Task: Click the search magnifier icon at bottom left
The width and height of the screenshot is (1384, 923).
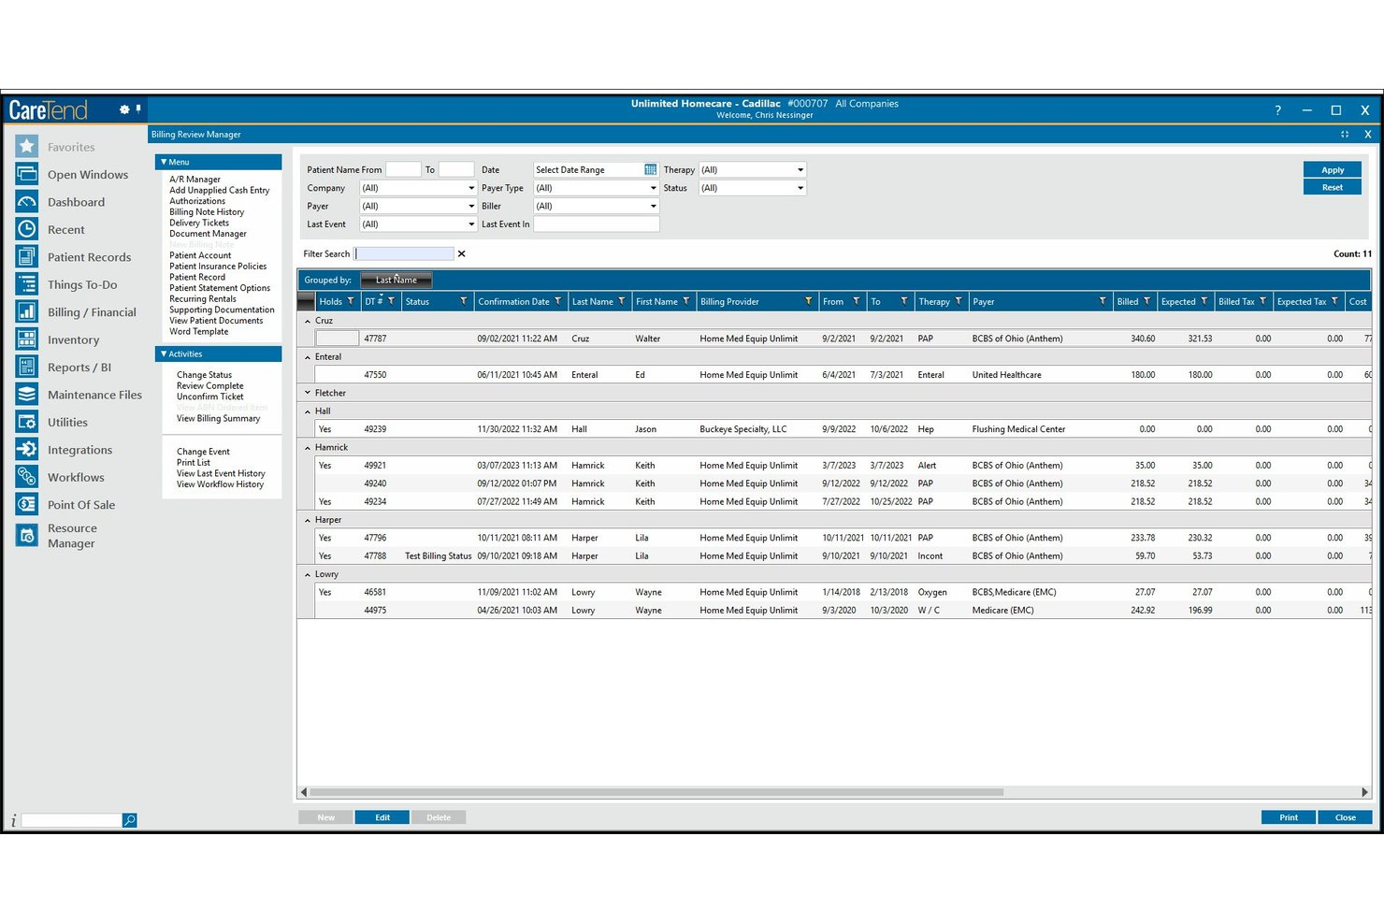Action: pyautogui.click(x=130, y=820)
